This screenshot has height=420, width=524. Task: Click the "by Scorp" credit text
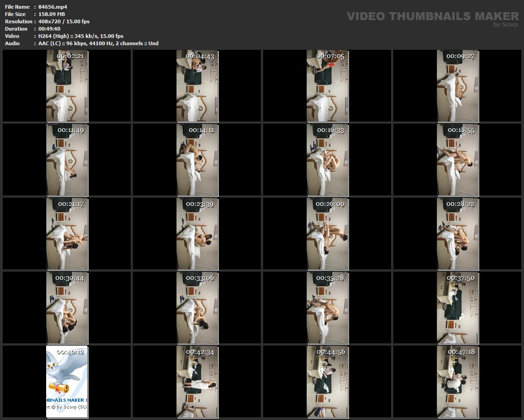(506, 25)
